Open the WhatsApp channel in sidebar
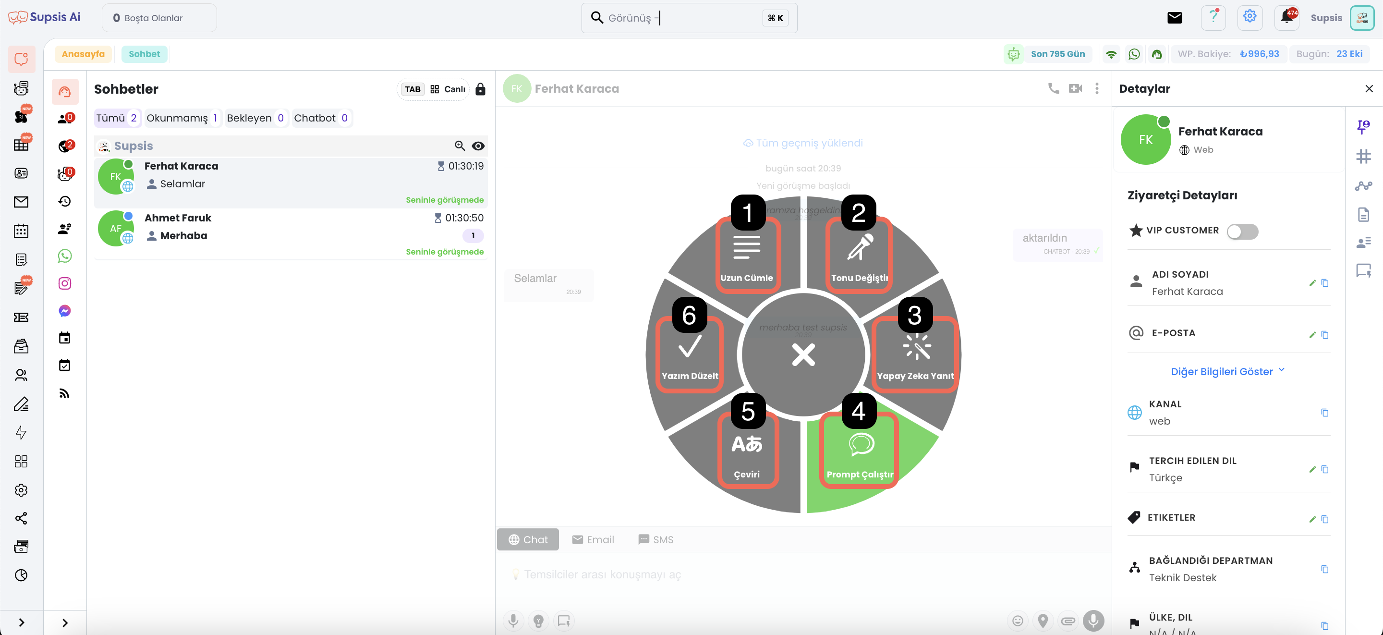 [x=64, y=256]
